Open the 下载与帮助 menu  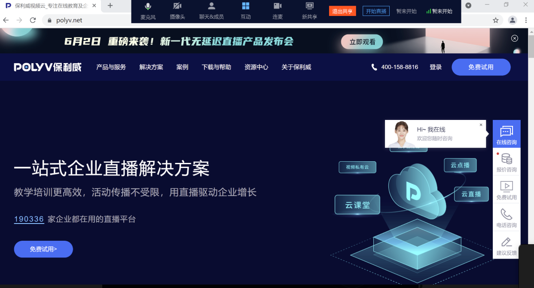(217, 67)
